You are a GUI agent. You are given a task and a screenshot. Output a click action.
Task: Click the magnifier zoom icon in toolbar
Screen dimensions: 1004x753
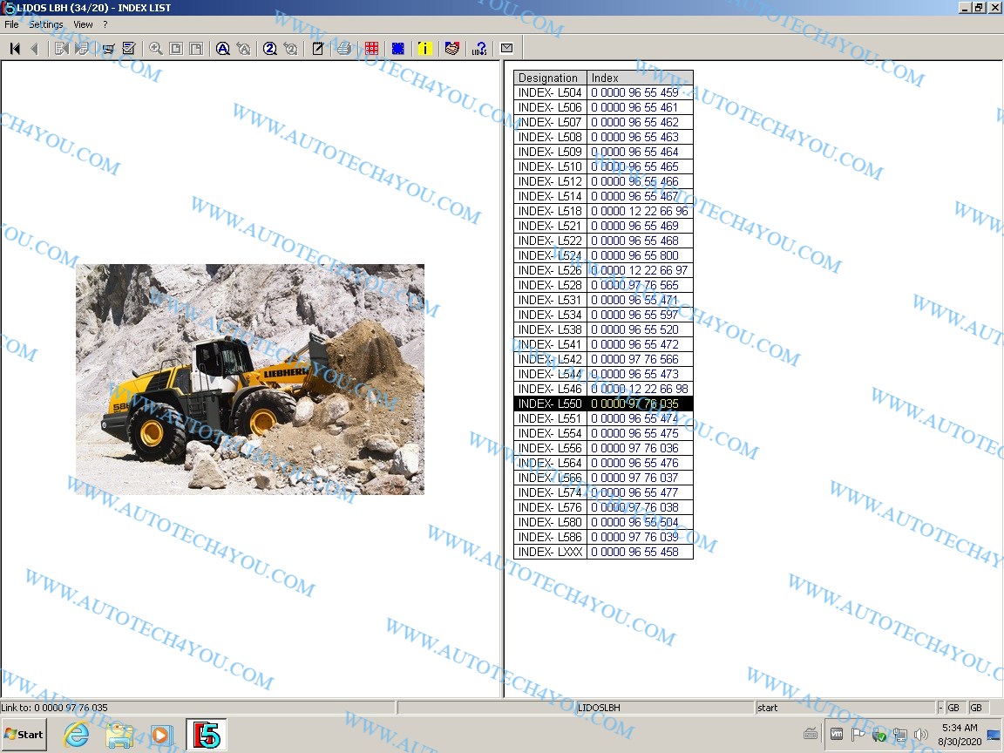155,49
